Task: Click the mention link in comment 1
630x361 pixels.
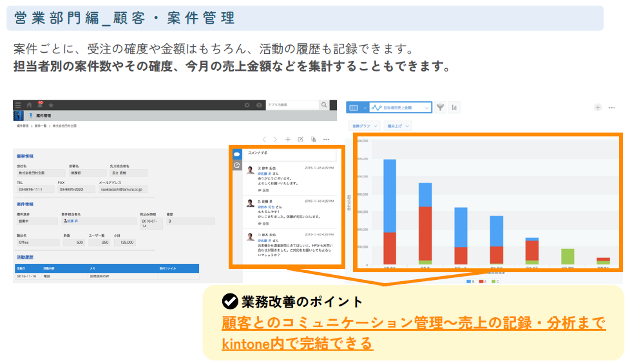Action: [265, 240]
